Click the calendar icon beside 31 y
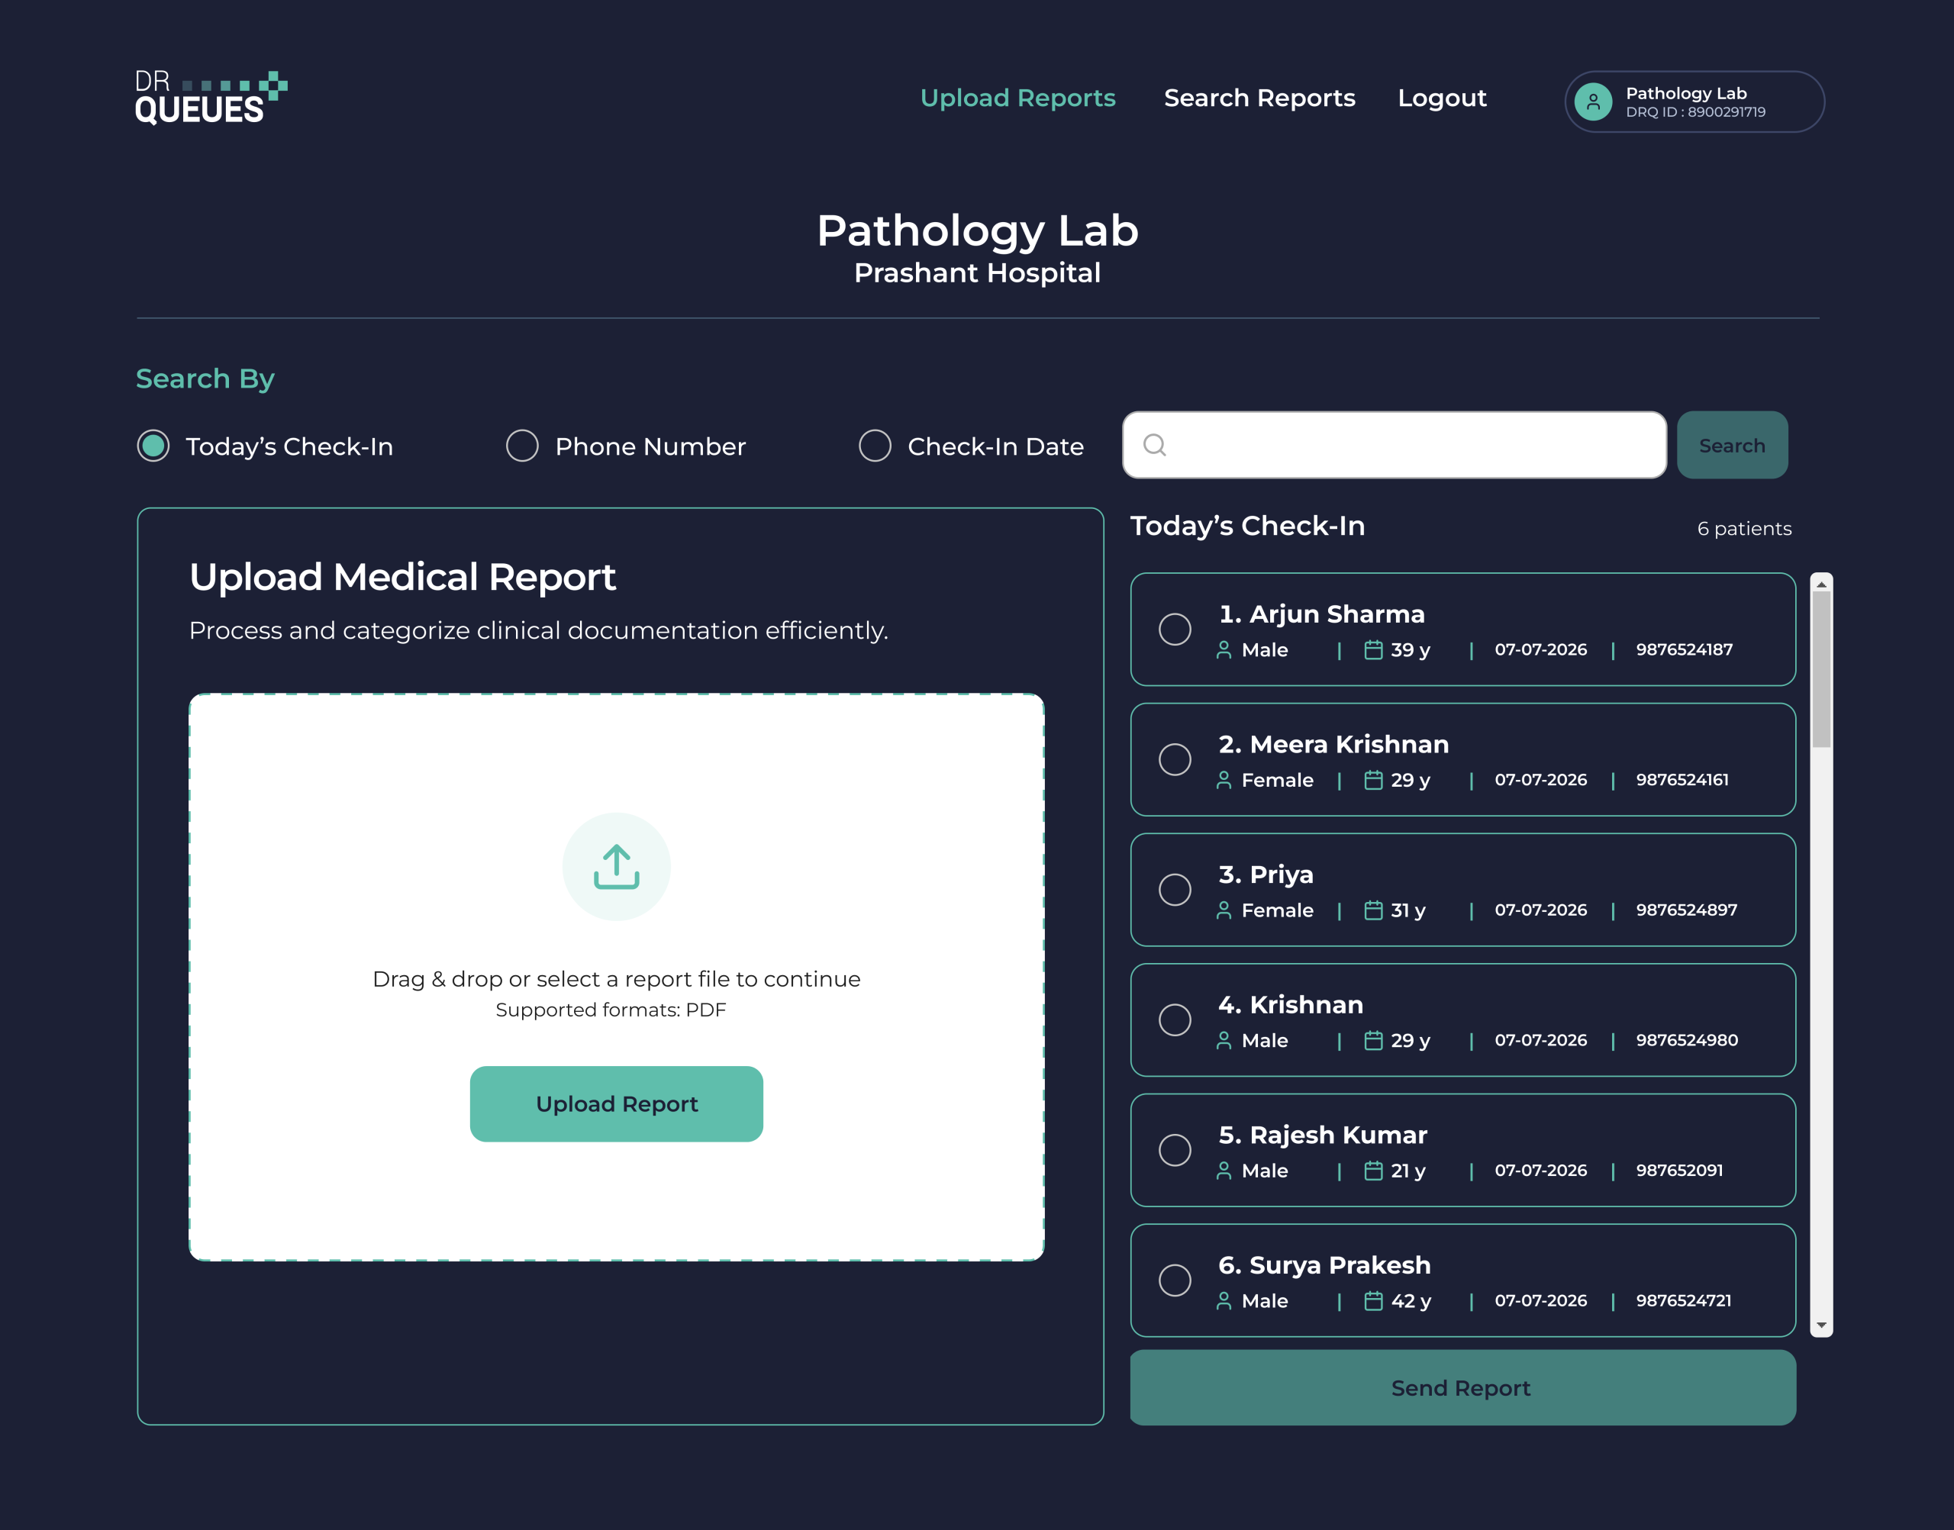The height and width of the screenshot is (1530, 1954). 1373,910
